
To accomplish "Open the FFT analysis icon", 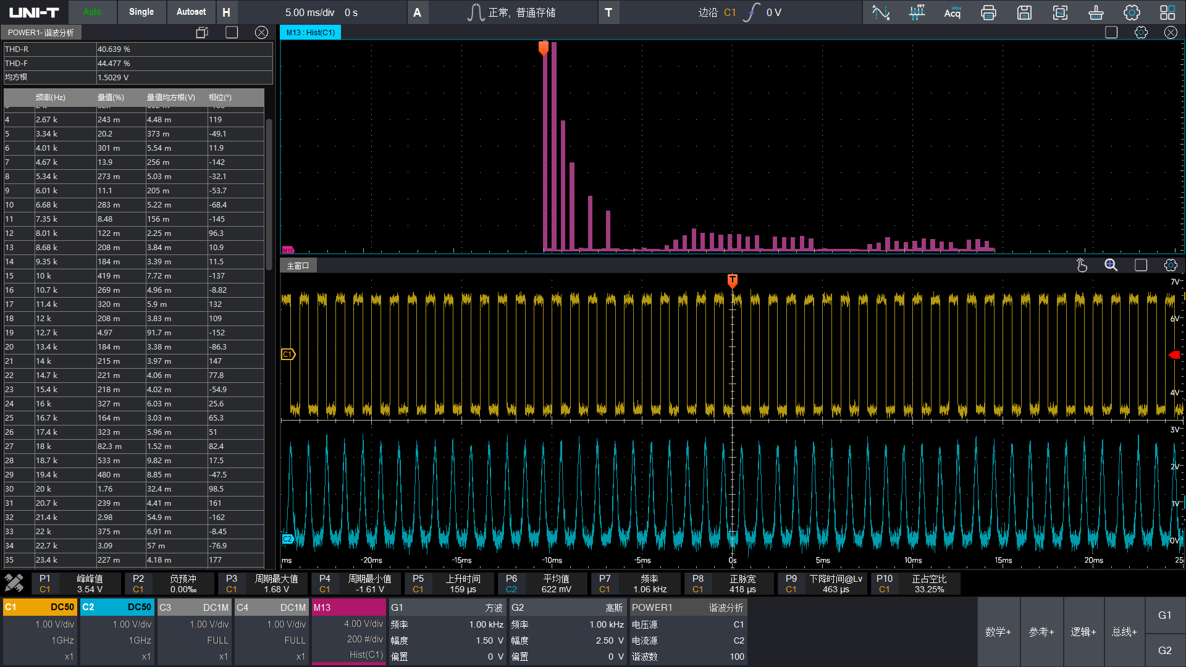I will coord(917,12).
